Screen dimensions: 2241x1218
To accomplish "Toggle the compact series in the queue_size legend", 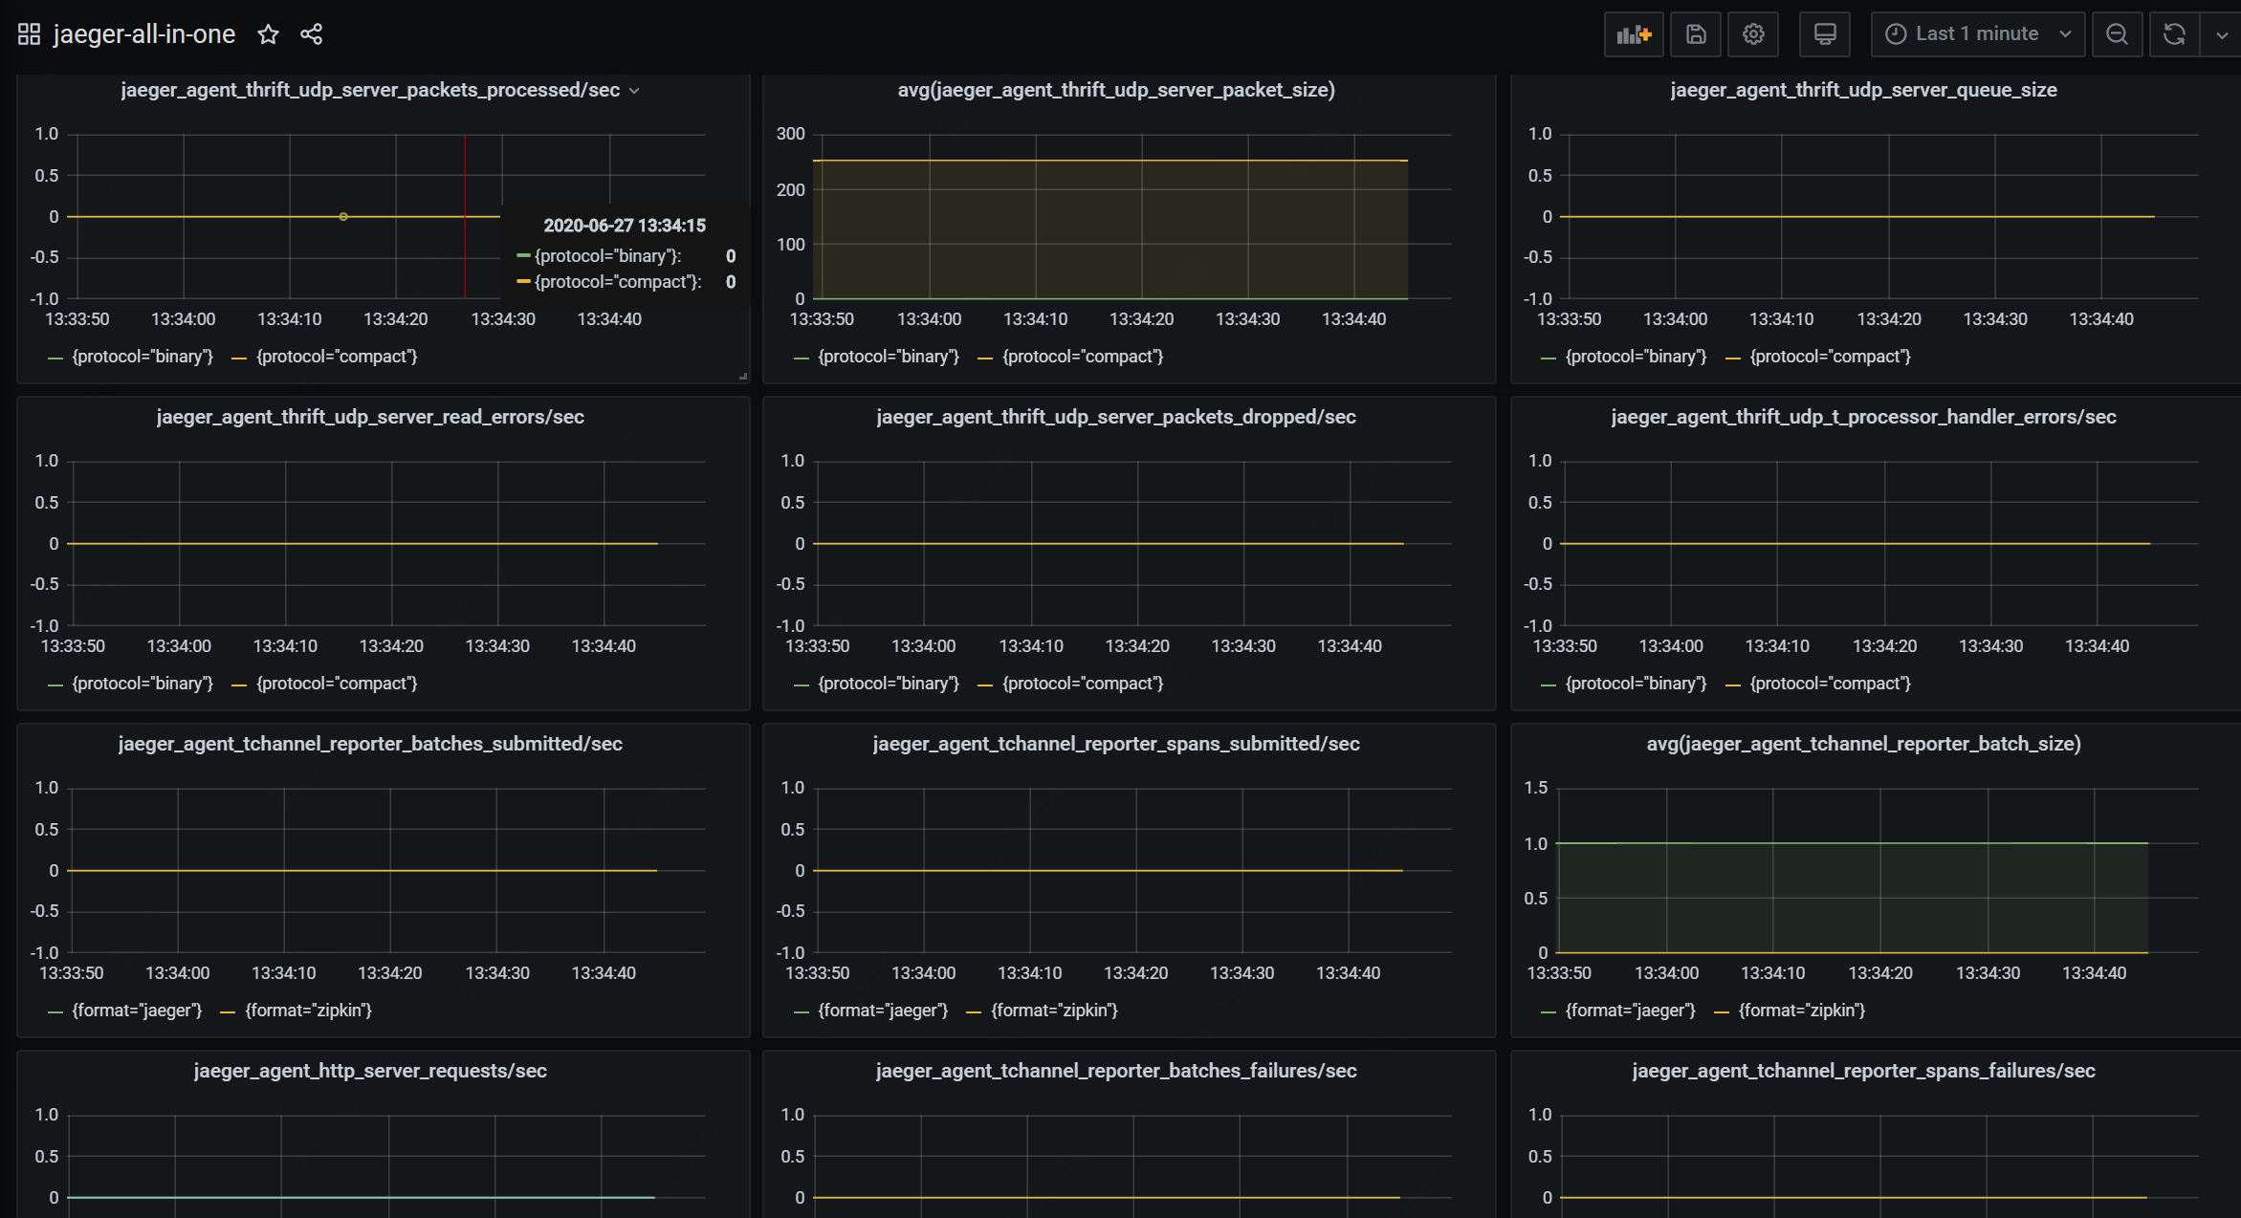I will [1829, 357].
